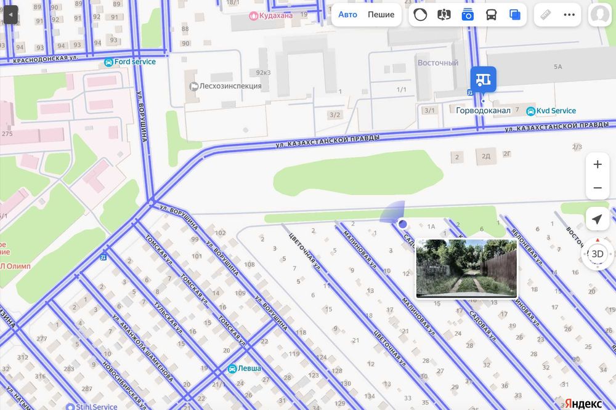Open the Кудахана place icon

tap(253, 16)
